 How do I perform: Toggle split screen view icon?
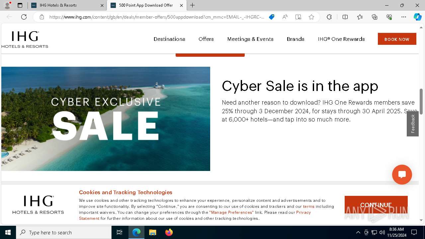tap(345, 17)
